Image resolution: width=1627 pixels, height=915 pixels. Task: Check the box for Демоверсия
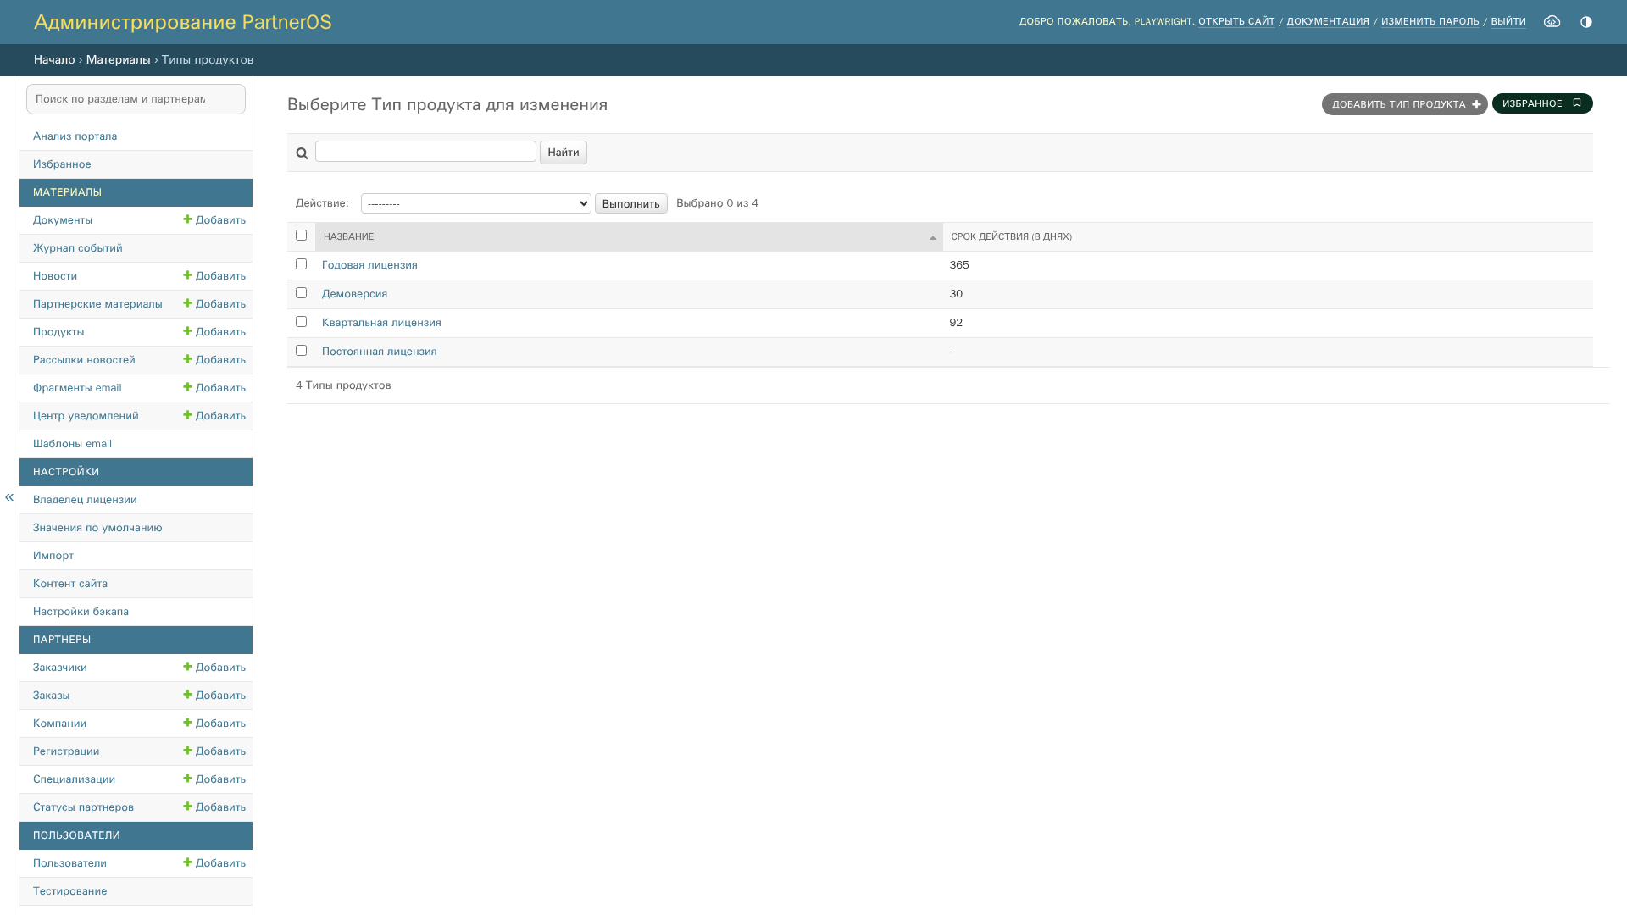tap(301, 293)
